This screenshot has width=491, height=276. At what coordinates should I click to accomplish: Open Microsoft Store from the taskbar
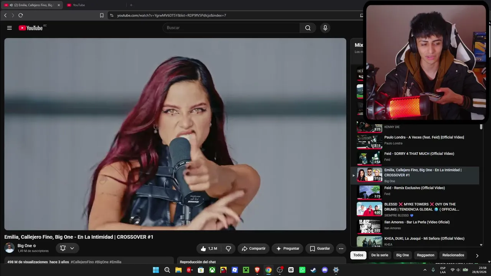coord(201,270)
